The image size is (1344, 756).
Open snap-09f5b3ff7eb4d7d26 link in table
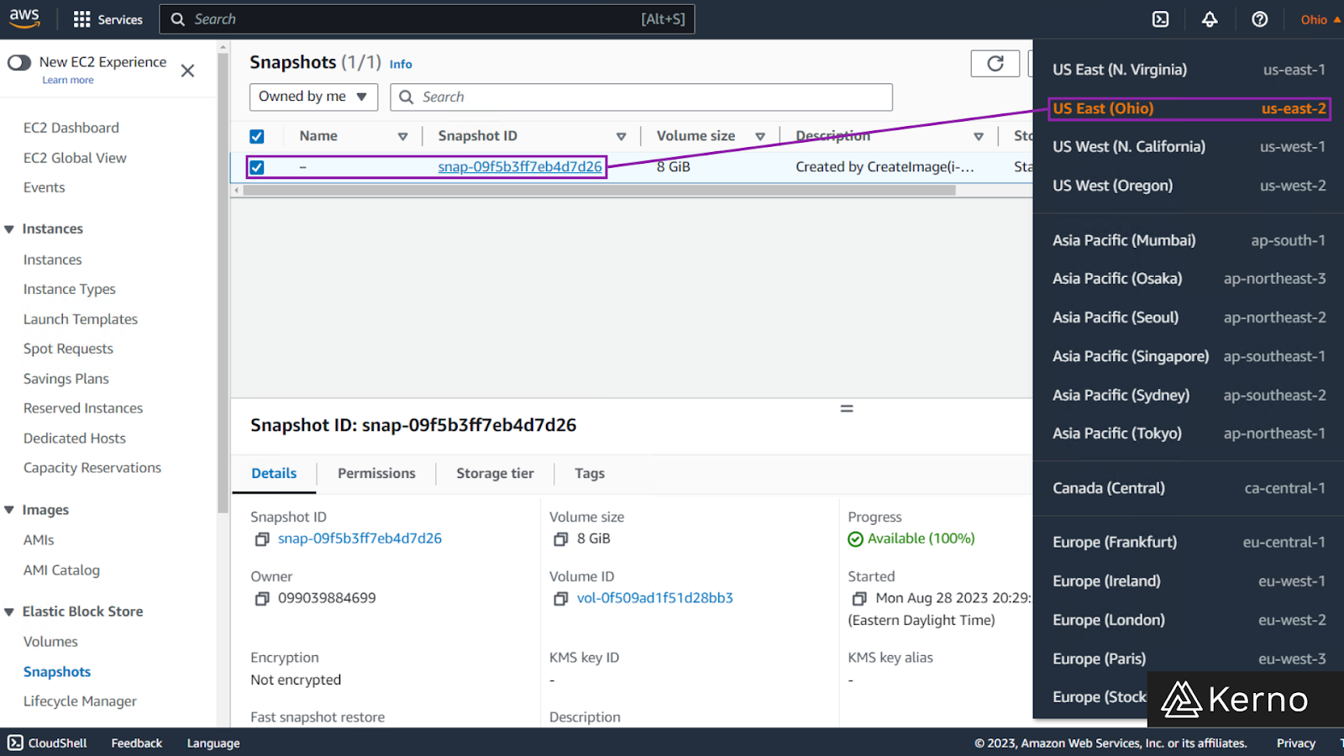point(520,167)
